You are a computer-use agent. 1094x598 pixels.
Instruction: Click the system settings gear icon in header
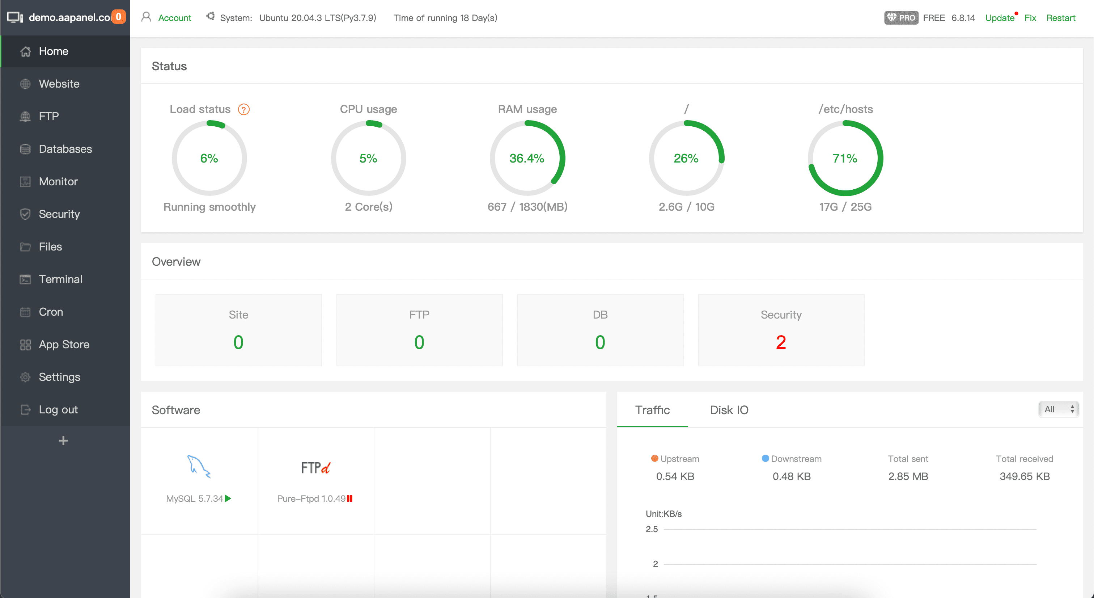coord(210,17)
